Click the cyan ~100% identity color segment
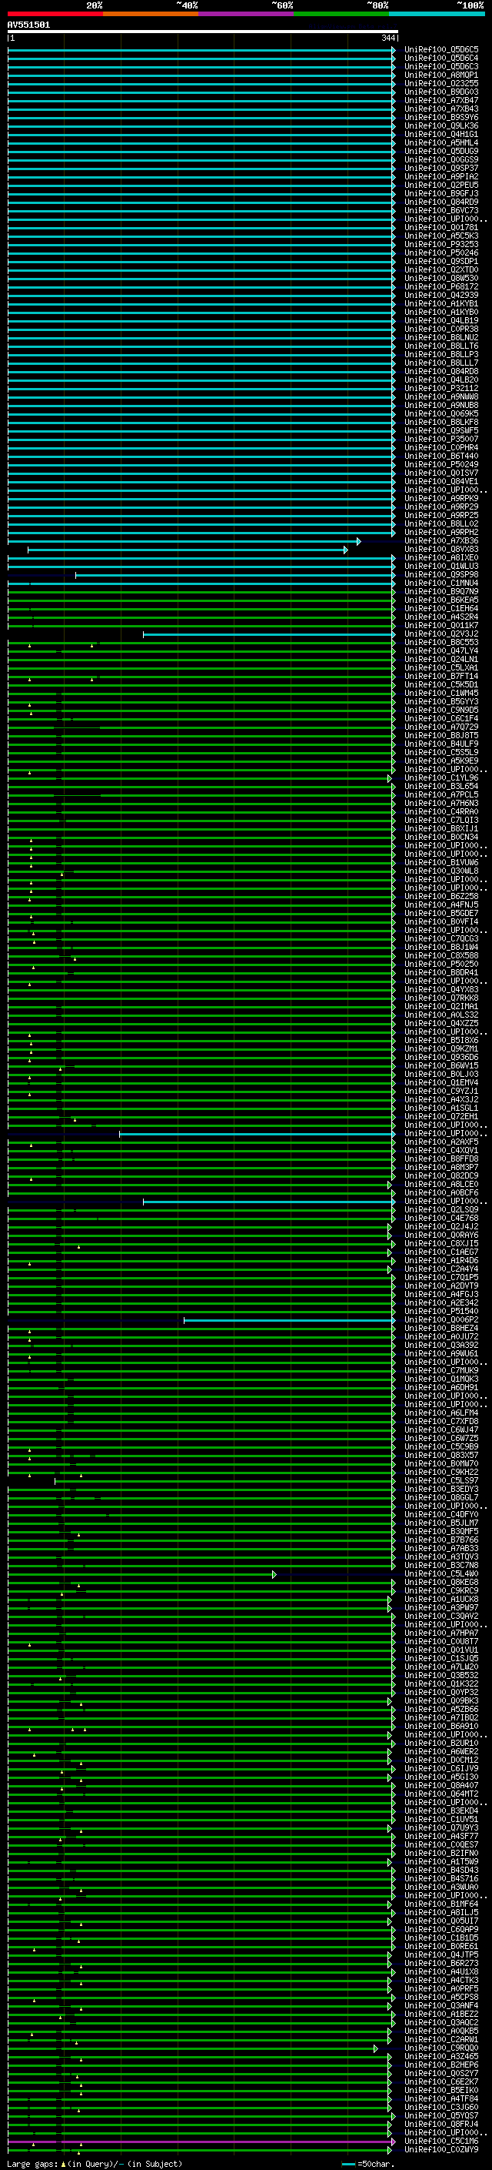492x2170 pixels. coord(436,15)
